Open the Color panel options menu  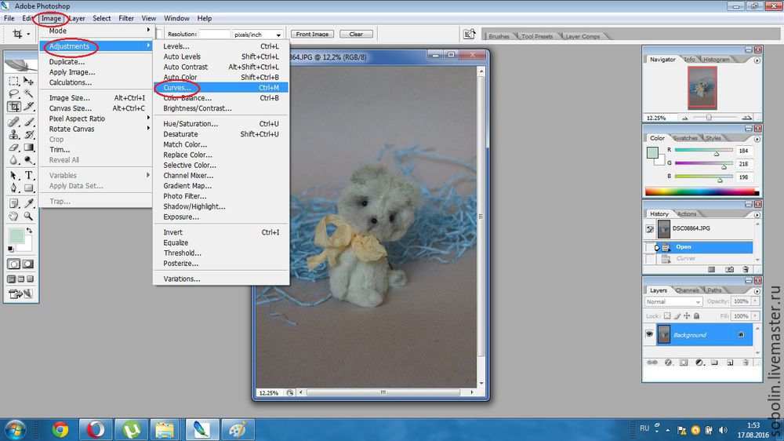click(x=757, y=139)
